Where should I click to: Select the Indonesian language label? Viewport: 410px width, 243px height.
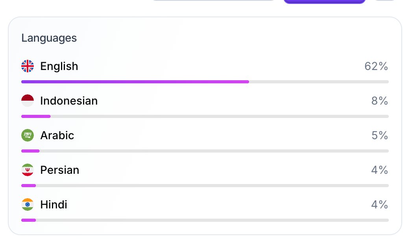tap(69, 101)
